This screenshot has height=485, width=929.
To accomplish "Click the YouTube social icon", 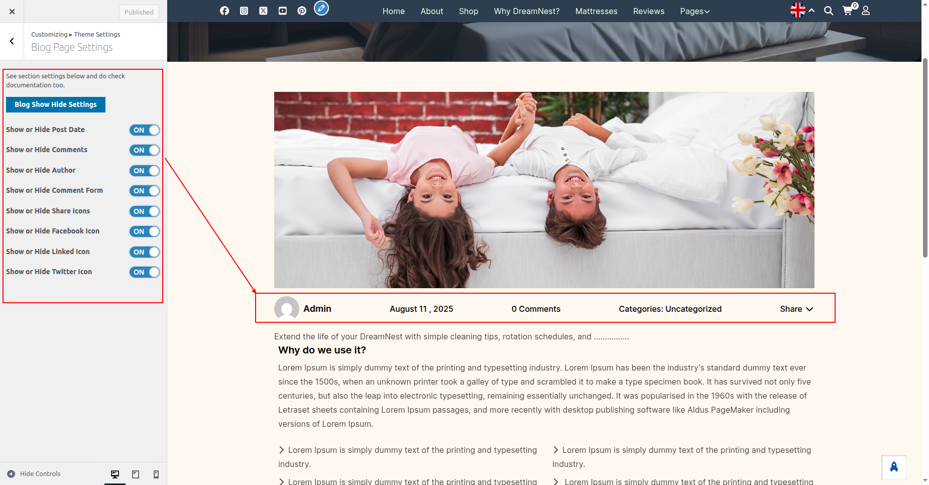I will coord(283,11).
